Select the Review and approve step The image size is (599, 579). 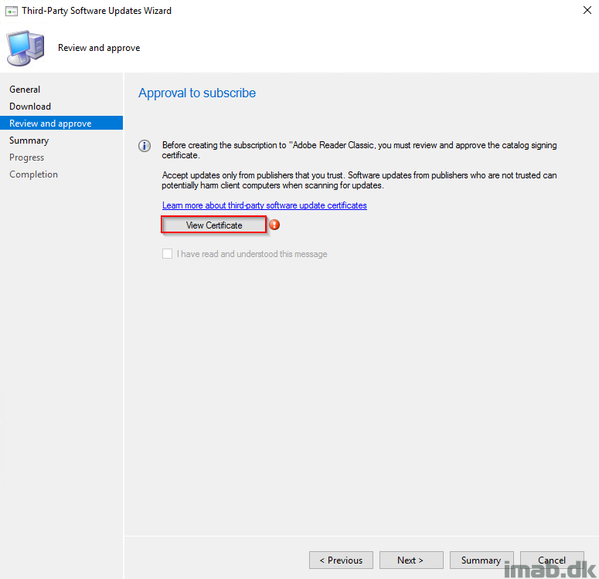(x=62, y=123)
